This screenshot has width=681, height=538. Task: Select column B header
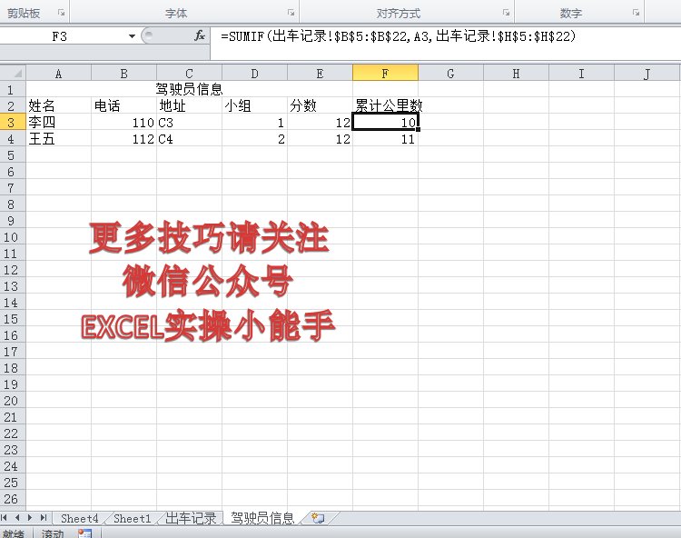tap(123, 73)
